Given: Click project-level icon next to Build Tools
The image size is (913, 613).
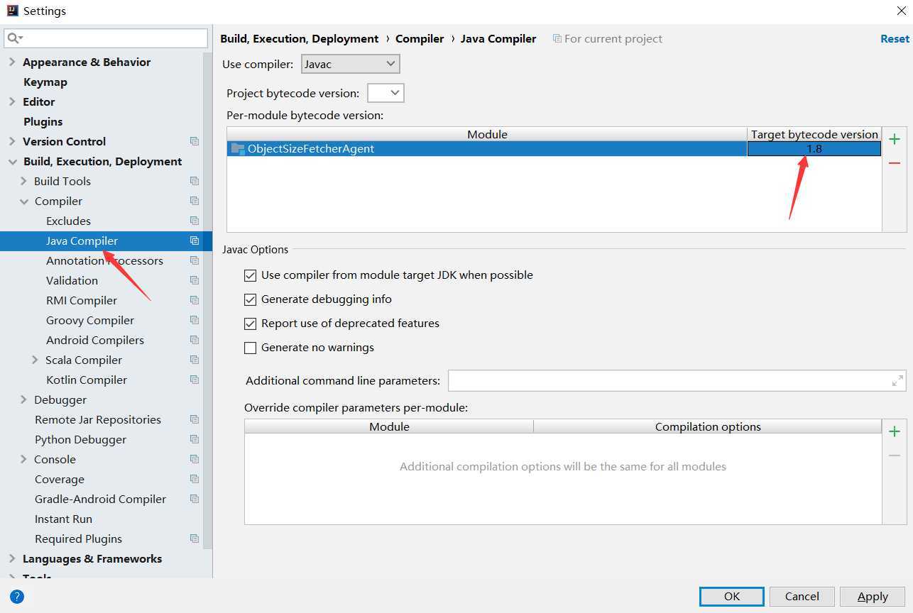Looking at the screenshot, I should (x=195, y=181).
